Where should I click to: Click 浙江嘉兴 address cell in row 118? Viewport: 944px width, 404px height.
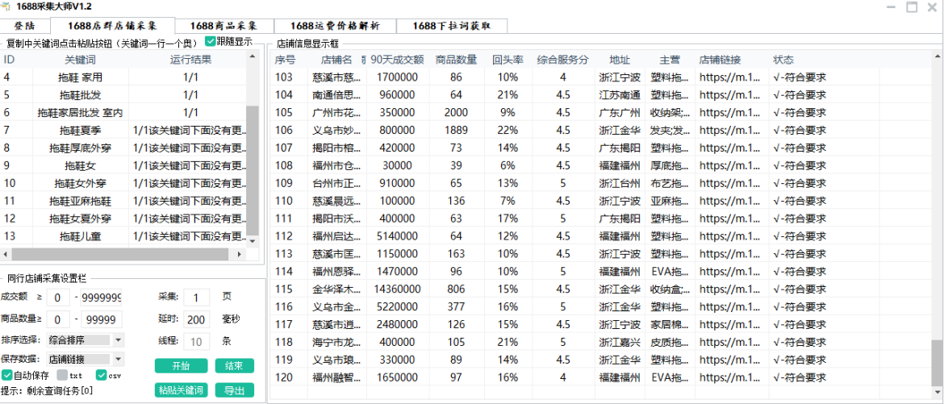pyautogui.click(x=620, y=342)
